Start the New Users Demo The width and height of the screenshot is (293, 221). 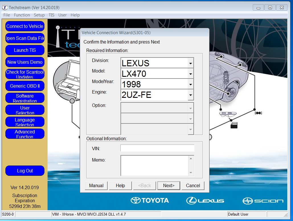(25, 62)
